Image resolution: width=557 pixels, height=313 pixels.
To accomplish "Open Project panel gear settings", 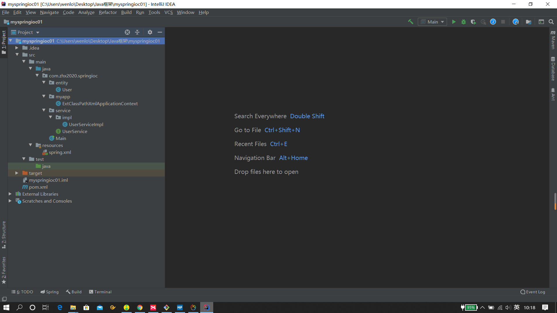I will 150,32.
